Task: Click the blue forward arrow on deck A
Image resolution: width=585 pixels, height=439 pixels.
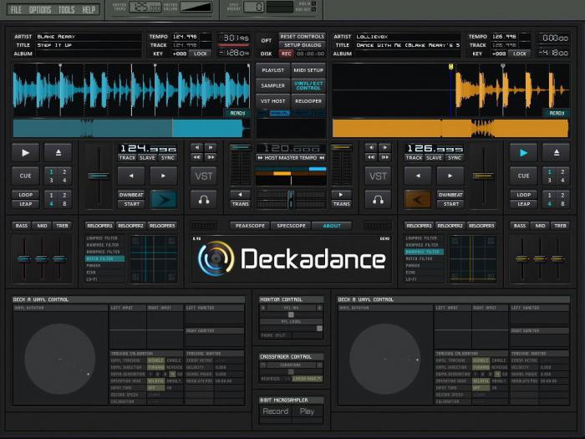Action: coord(164,199)
